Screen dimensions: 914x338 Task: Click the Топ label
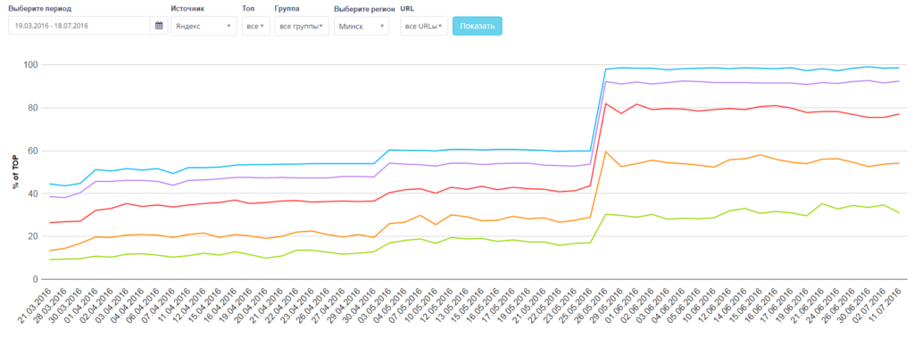(248, 9)
